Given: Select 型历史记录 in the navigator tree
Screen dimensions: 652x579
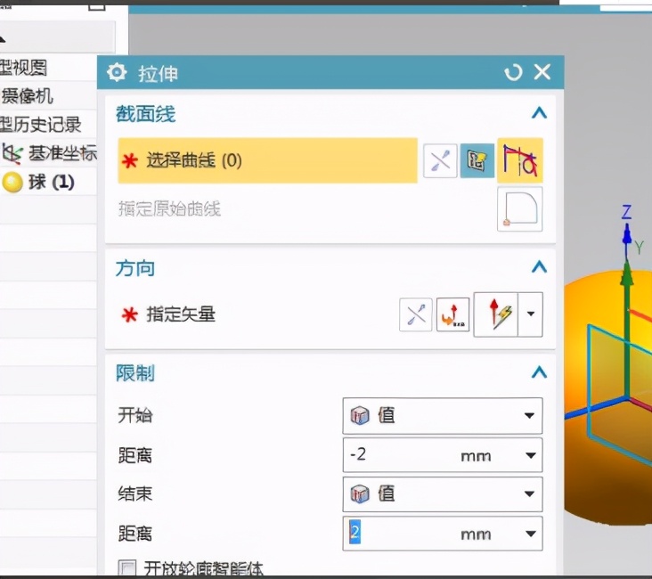Looking at the screenshot, I should 40,125.
